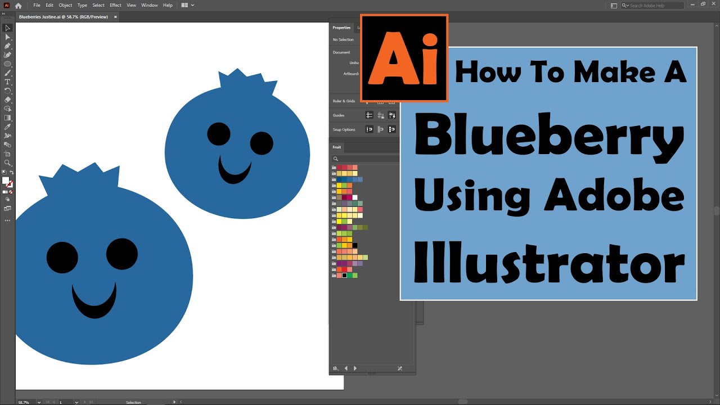
Task: Select the Pen tool
Action: 8,46
